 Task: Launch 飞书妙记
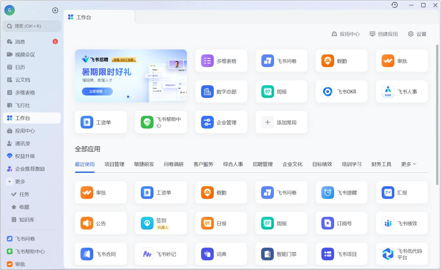pyautogui.click(x=161, y=253)
